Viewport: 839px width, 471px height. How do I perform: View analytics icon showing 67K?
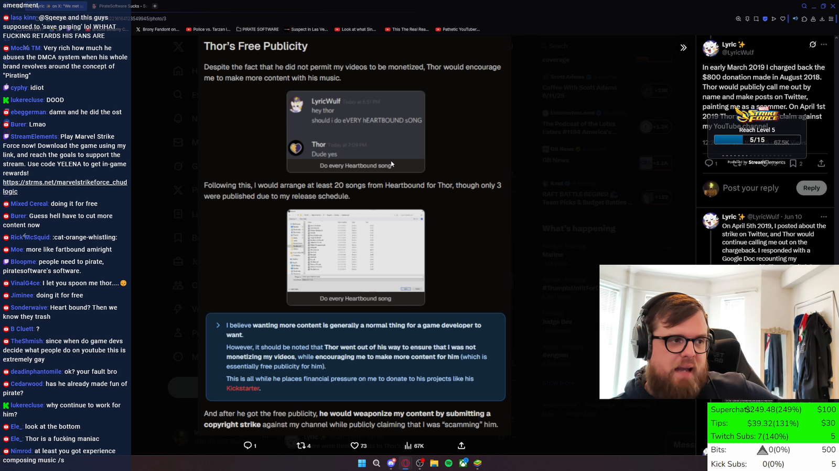[408, 445]
